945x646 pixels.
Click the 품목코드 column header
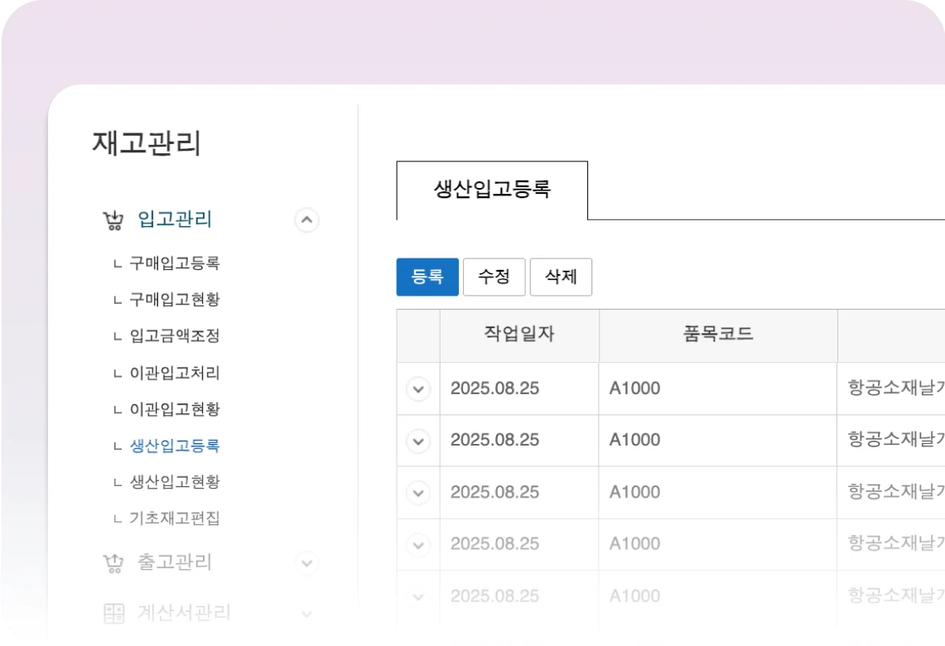(718, 335)
